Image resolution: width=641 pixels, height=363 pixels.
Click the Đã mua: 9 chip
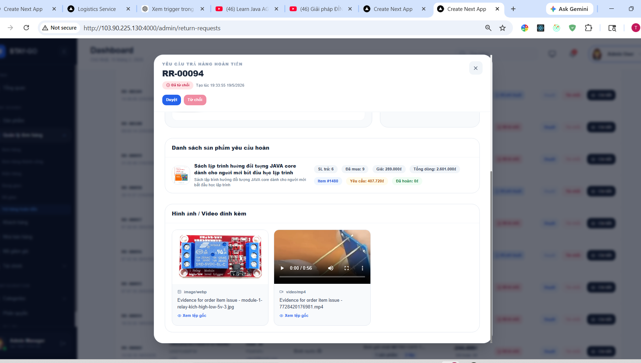355,169
